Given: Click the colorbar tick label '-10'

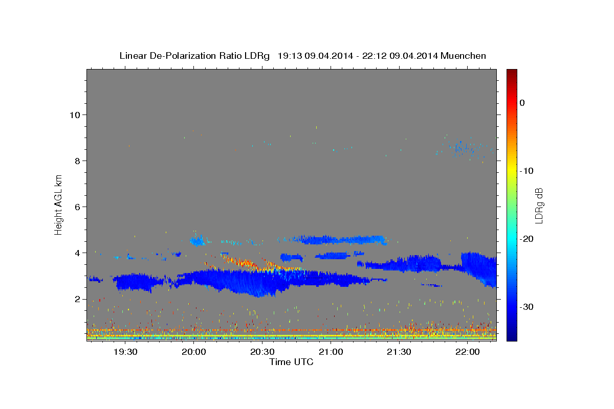Looking at the screenshot, I should [527, 171].
